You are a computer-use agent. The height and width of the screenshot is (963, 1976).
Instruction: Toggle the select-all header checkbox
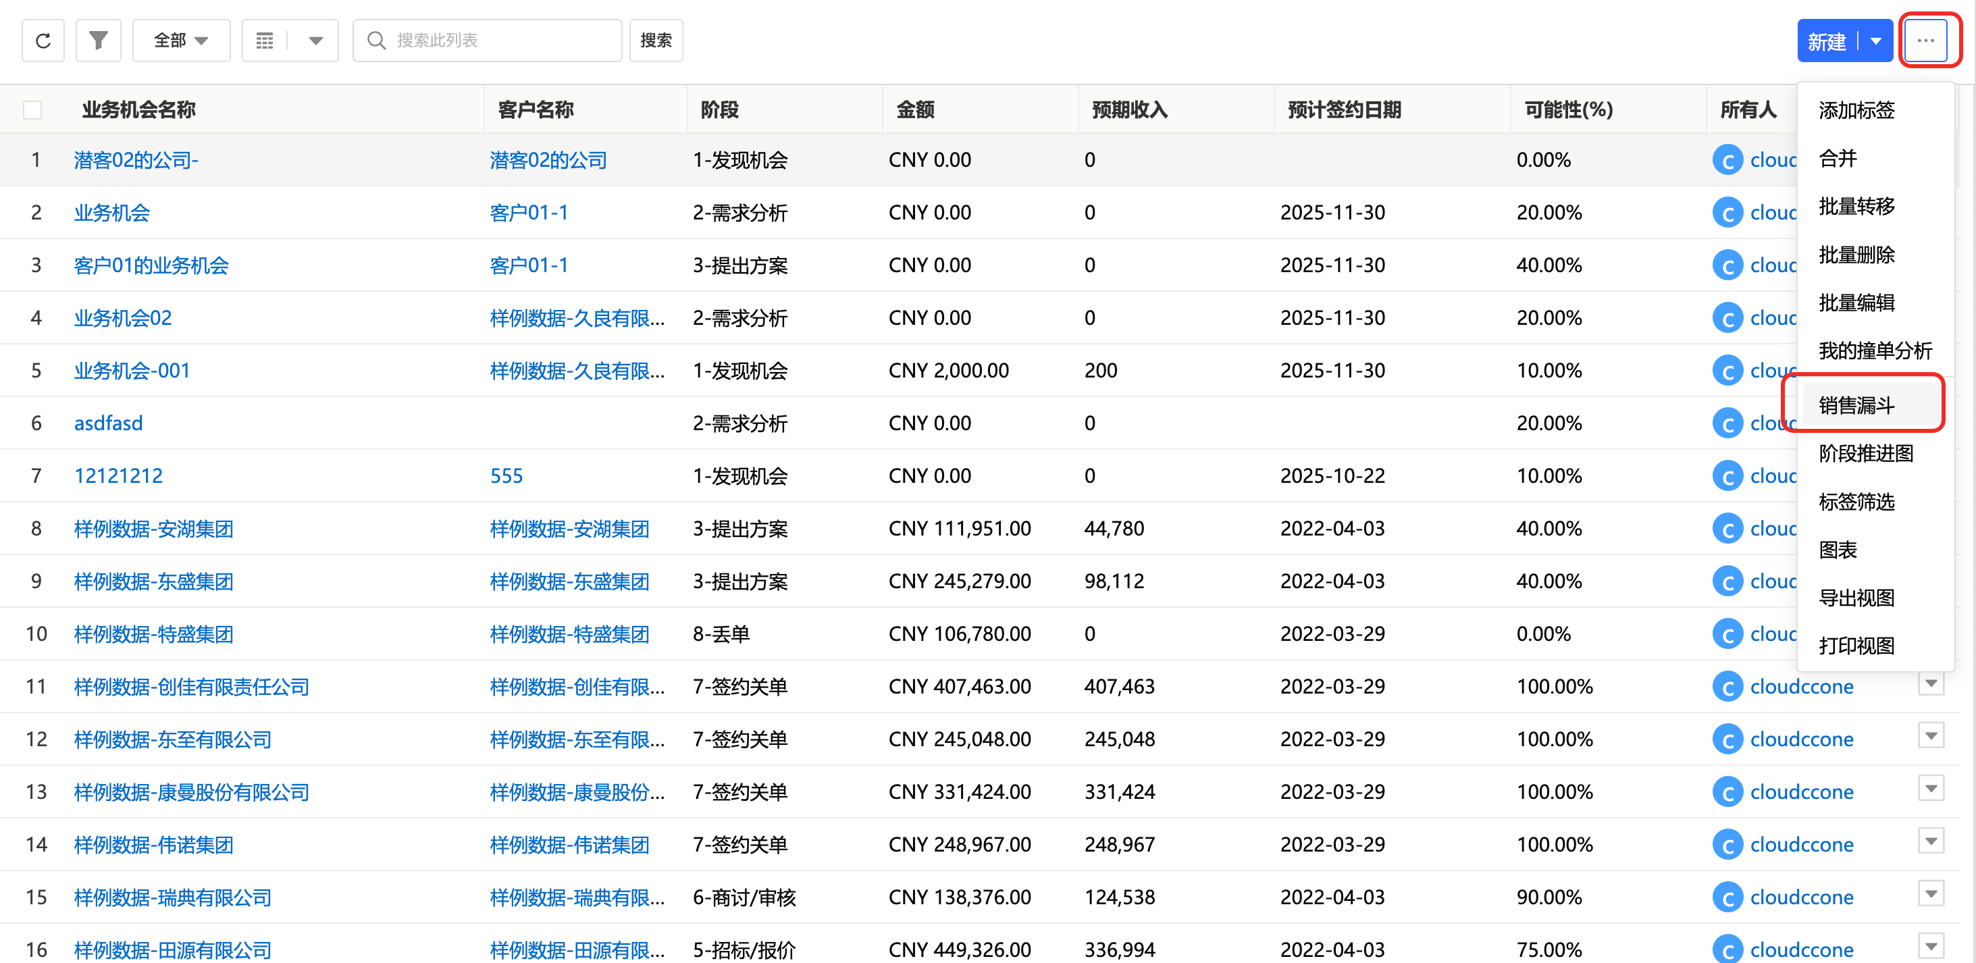[x=32, y=109]
